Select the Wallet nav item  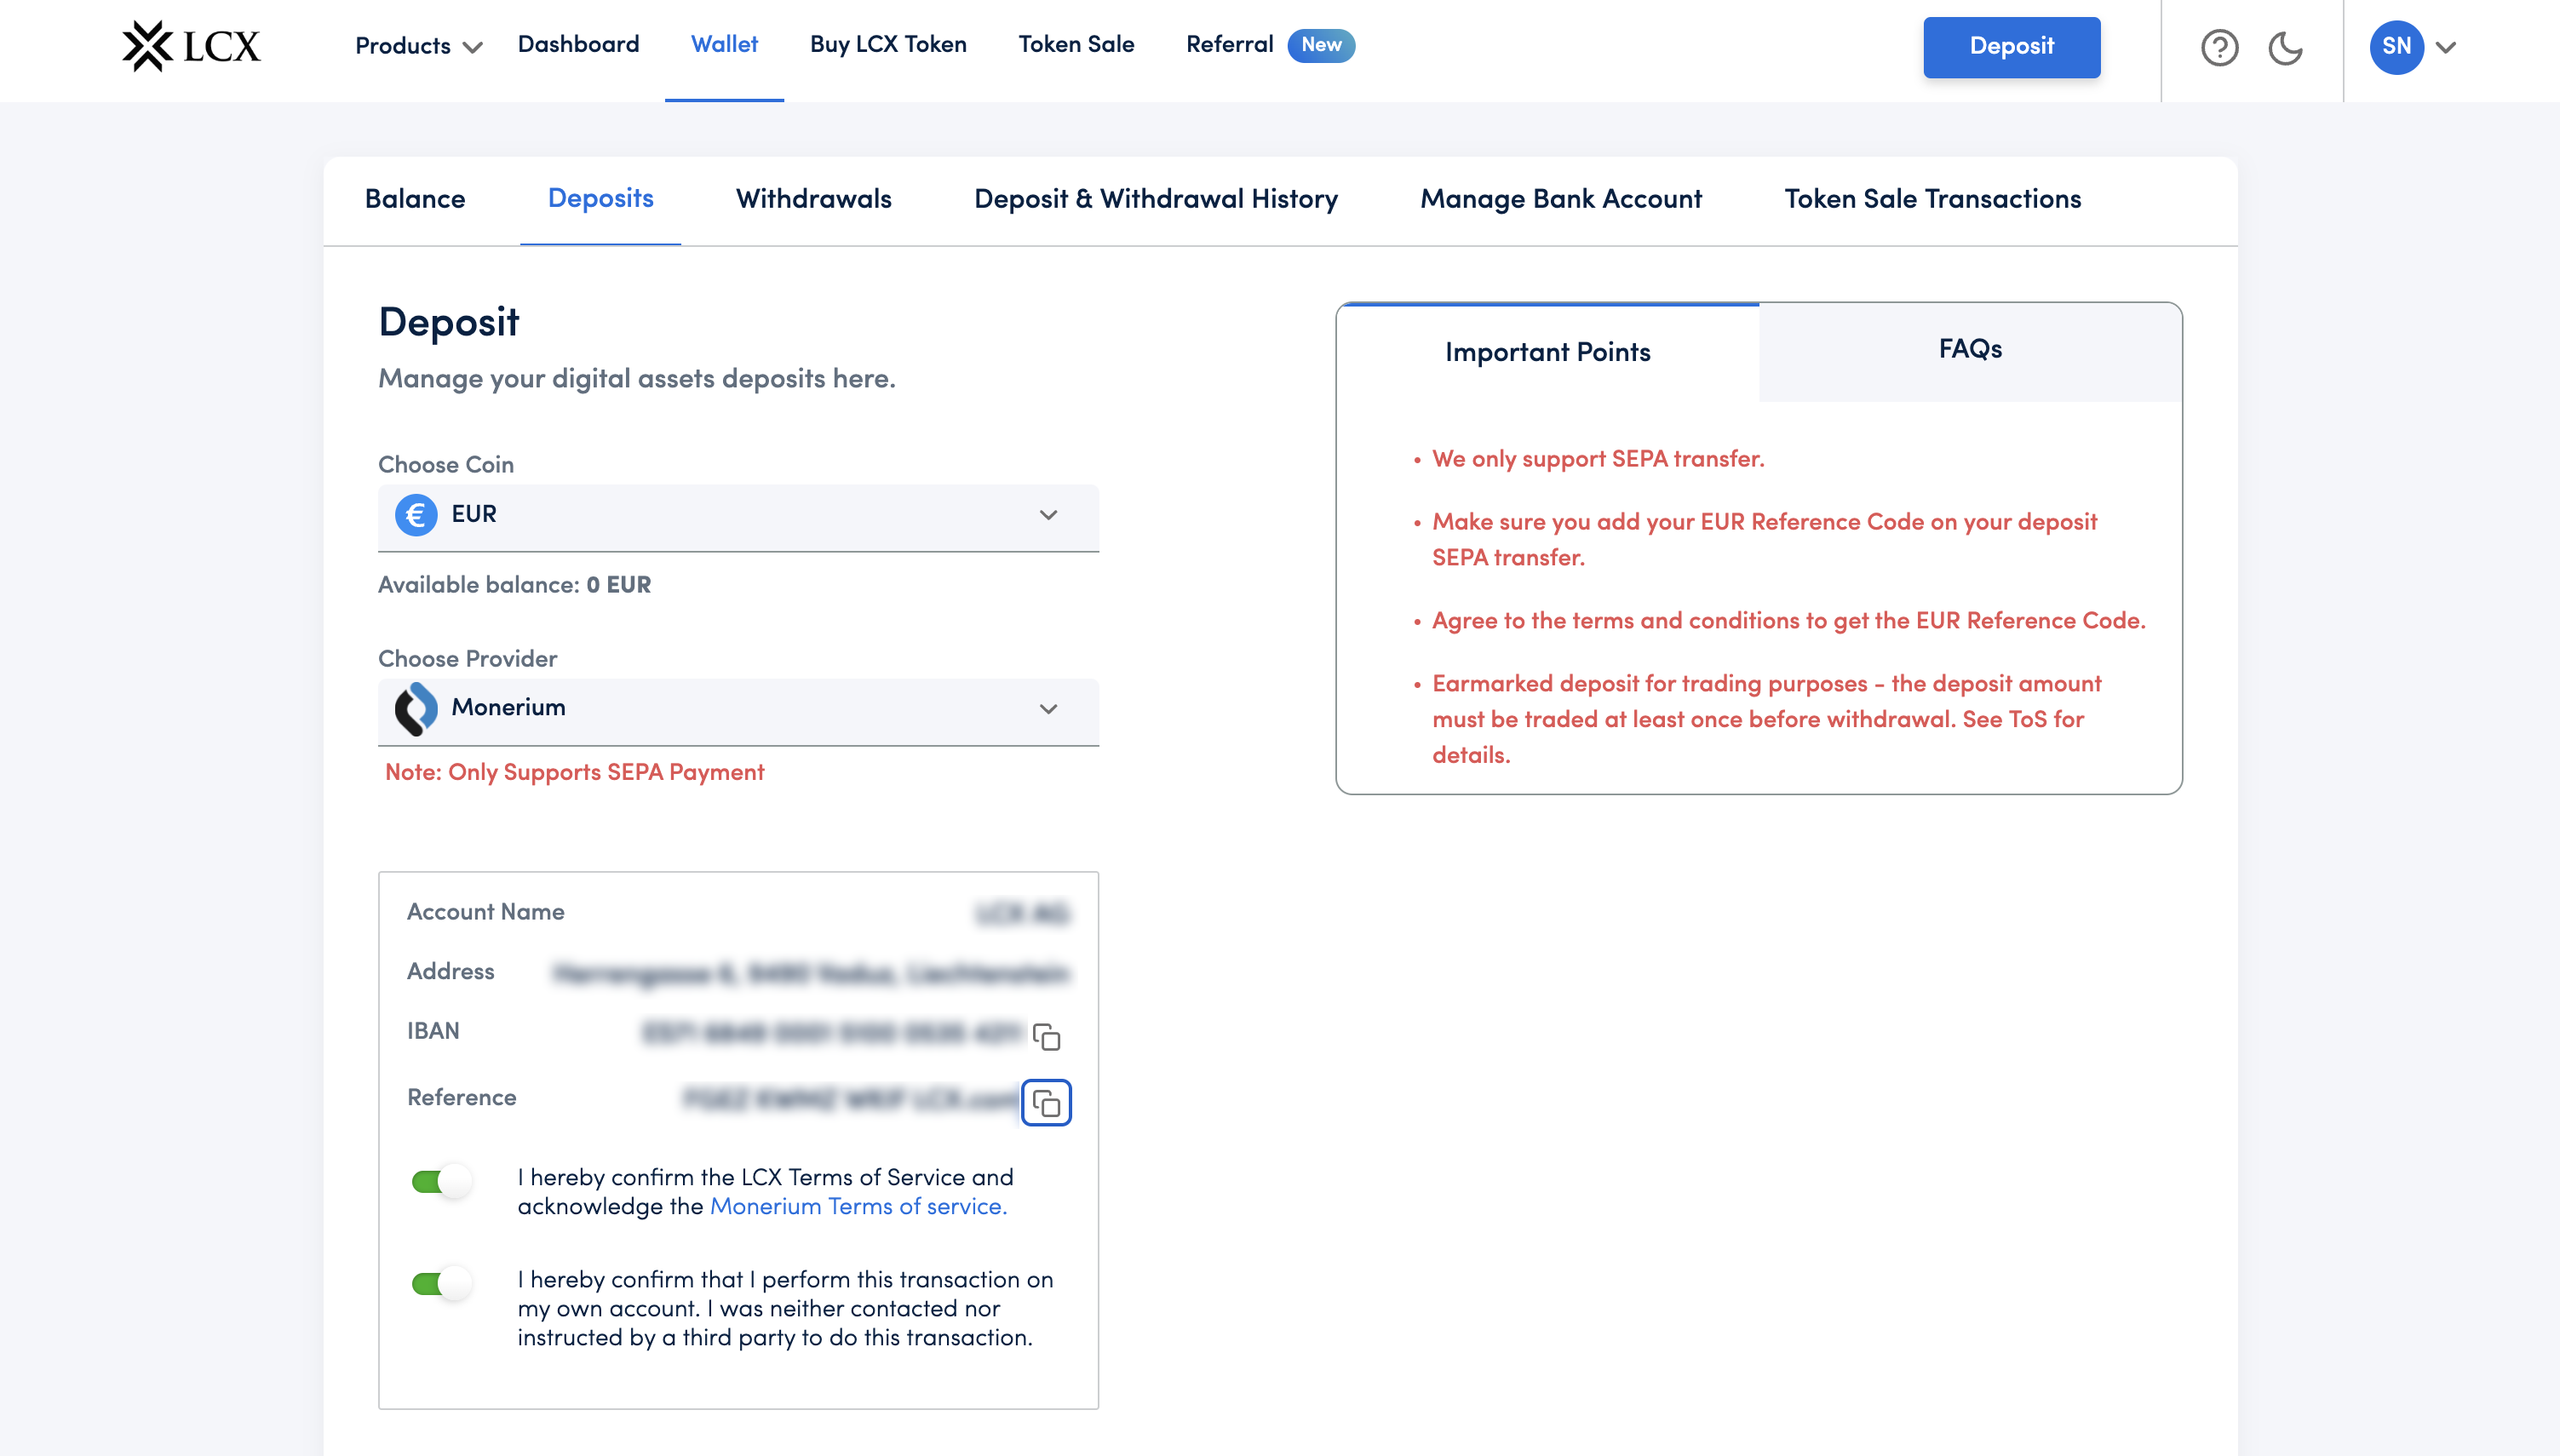pos(724,45)
